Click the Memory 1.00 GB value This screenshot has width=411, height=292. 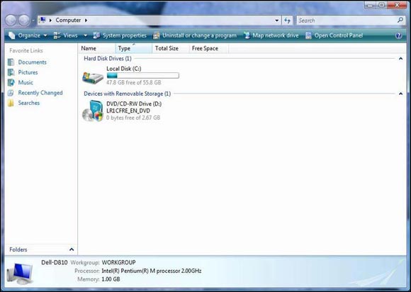coord(111,279)
